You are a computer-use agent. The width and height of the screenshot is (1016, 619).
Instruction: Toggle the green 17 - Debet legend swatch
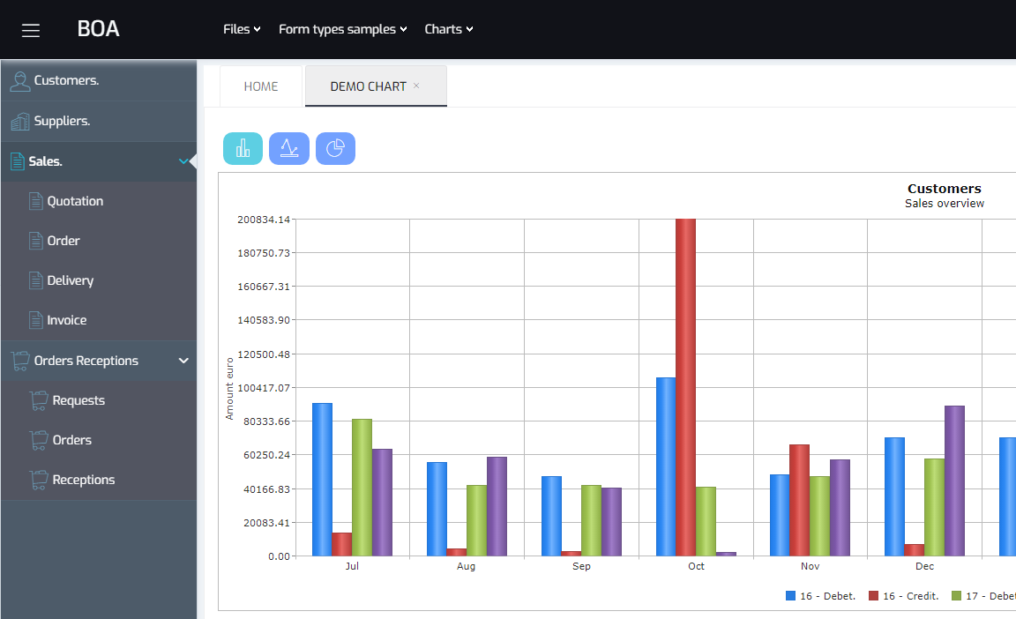[x=956, y=596]
